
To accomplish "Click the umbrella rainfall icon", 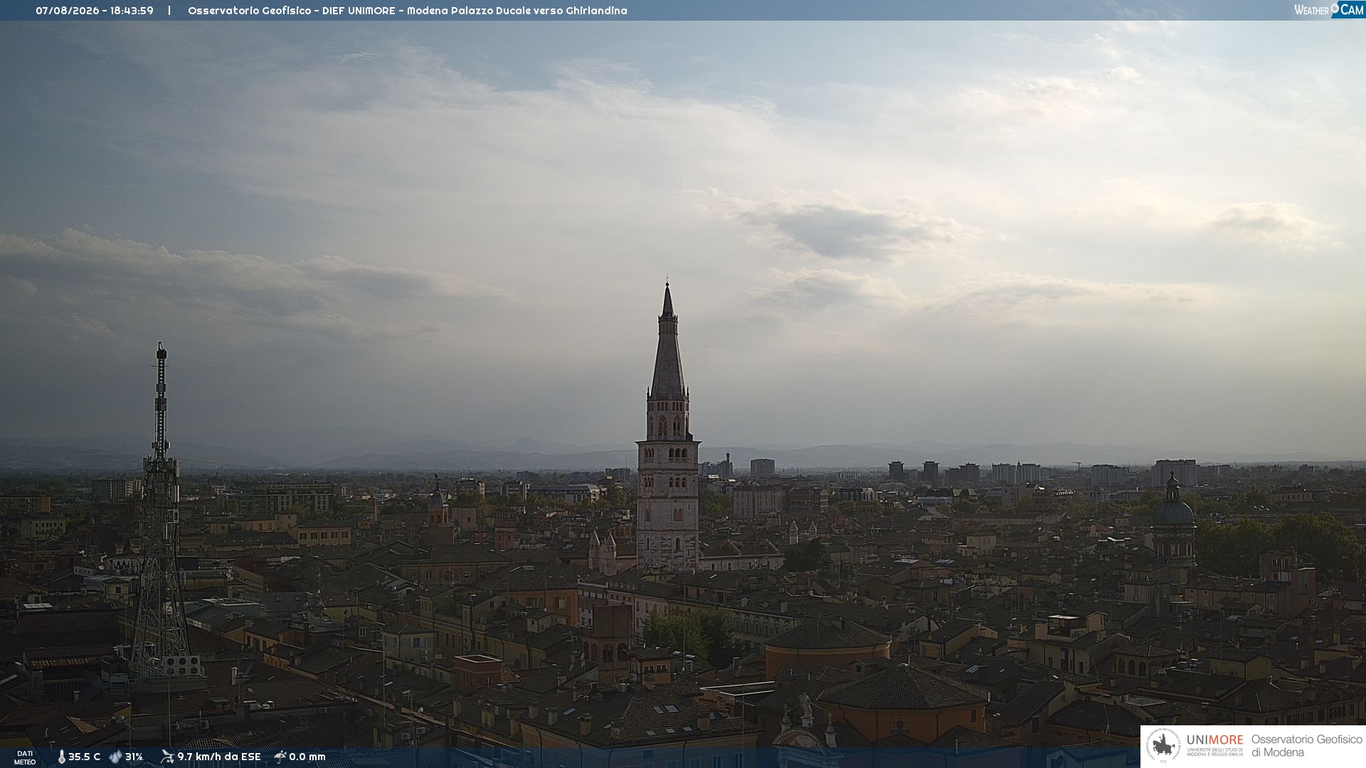I will (280, 757).
